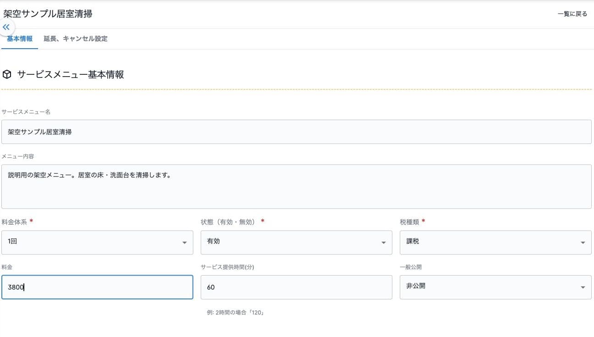Click the 料金体系 label
This screenshot has width=594, height=337.
coord(14,222)
